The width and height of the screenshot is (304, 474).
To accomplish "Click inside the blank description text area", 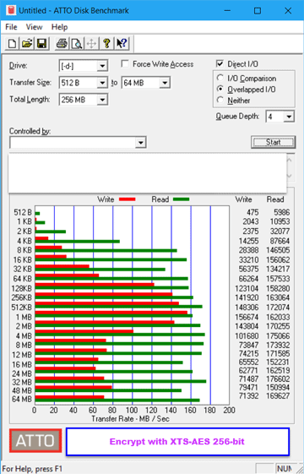I will coord(147,172).
